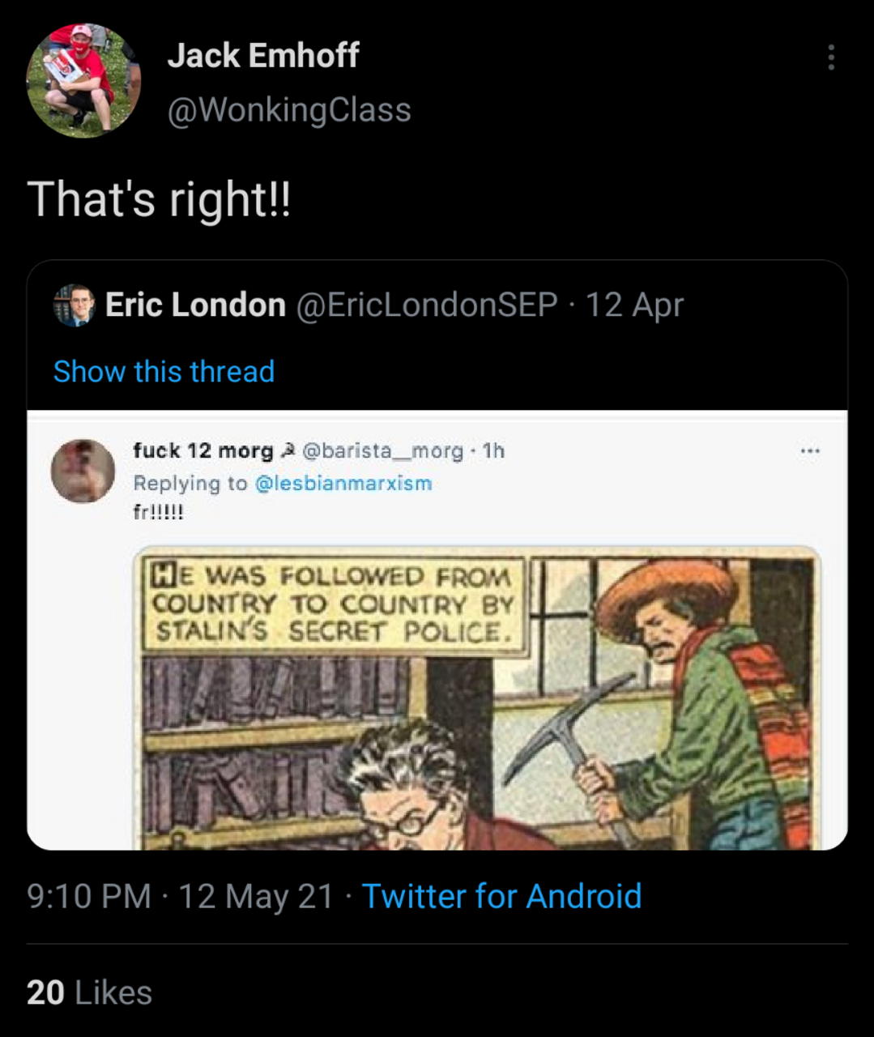Screen dimensions: 874x1037
Task: Open the @EricLondonSEP handle
Action: tap(427, 305)
